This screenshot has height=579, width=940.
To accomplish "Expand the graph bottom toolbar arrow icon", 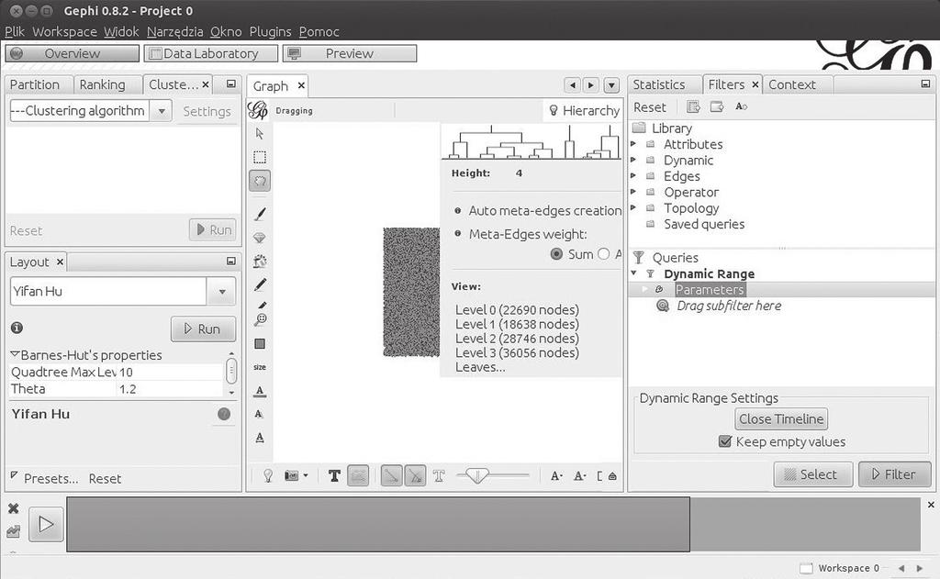I will tap(612, 476).
